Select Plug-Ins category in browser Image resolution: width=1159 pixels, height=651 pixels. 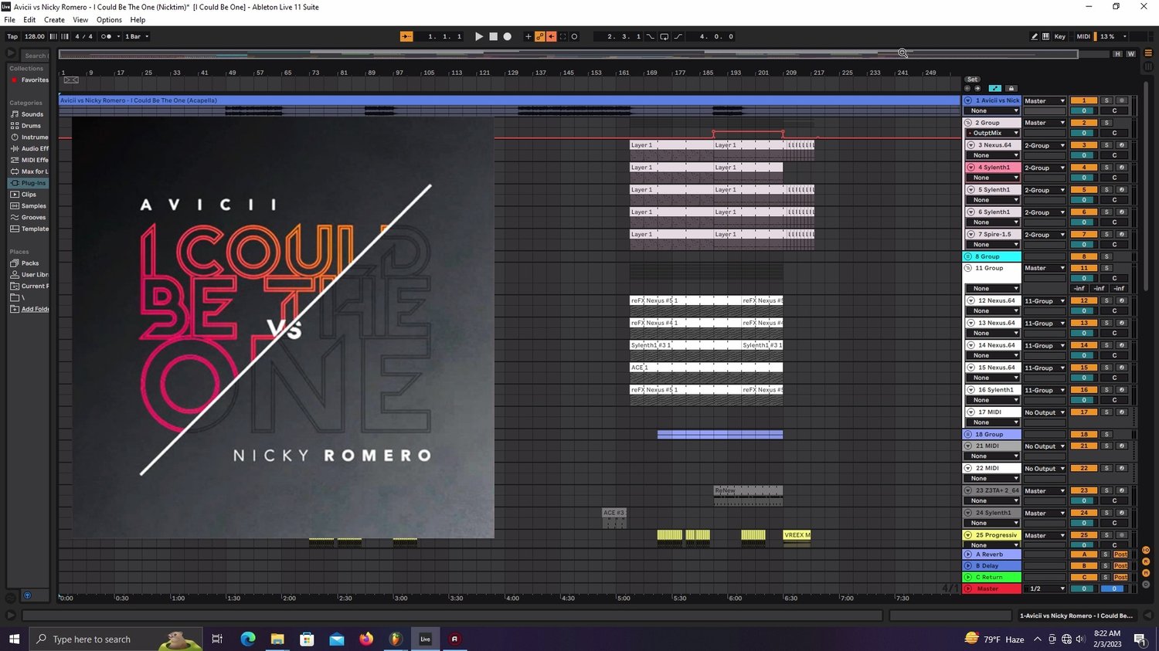29,183
